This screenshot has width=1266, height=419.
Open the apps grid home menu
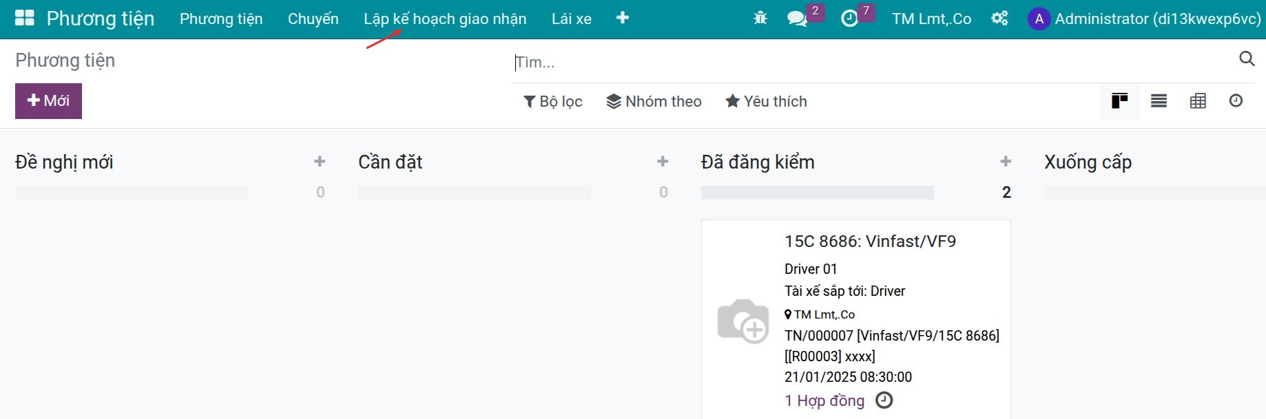(x=24, y=18)
